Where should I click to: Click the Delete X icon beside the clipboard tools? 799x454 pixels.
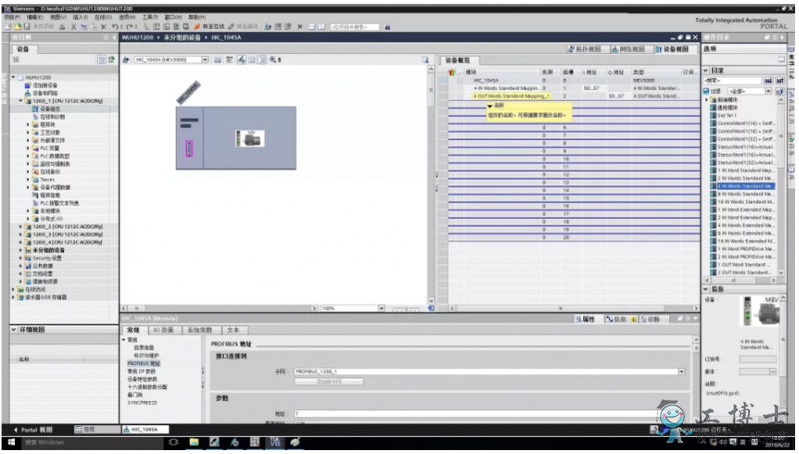[104, 27]
